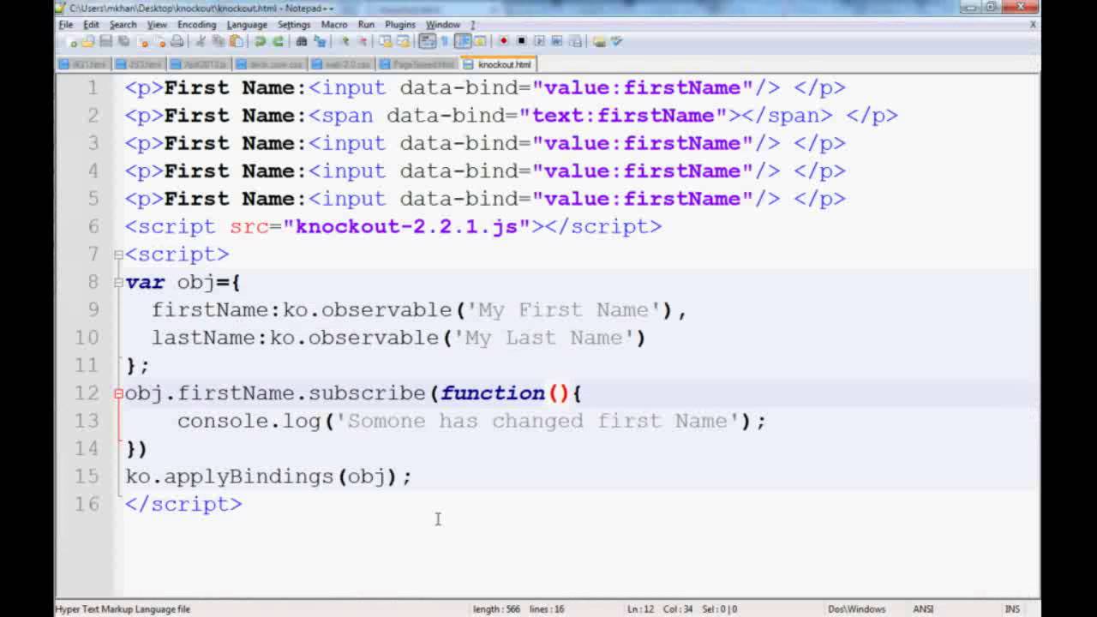Toggle Show All Characters button
Viewport: 1097px width, 617px height.
tap(445, 41)
